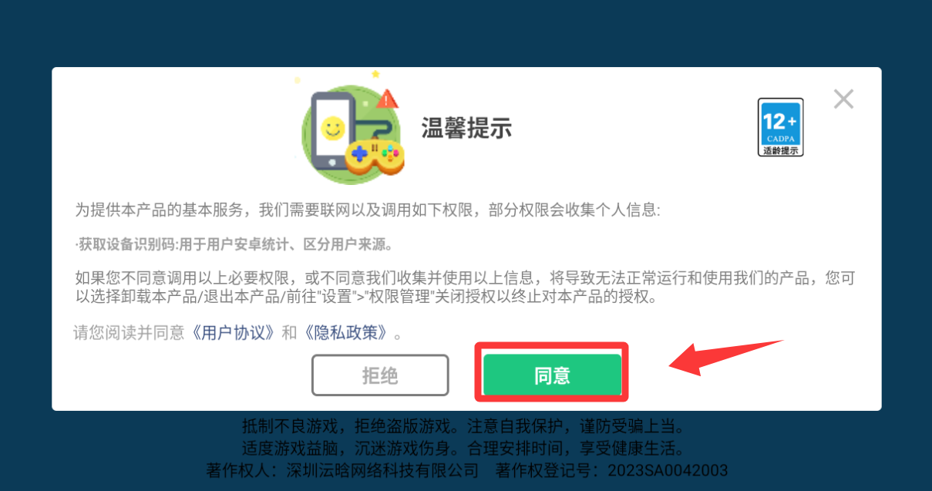The width and height of the screenshot is (932, 491).
Task: Click the 著作权登记号 2023SA0042003 text
Action: pyautogui.click(x=612, y=470)
